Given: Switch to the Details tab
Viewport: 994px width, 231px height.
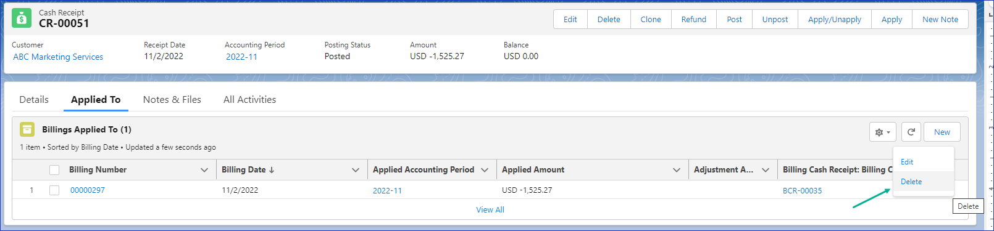Looking at the screenshot, I should (34, 99).
